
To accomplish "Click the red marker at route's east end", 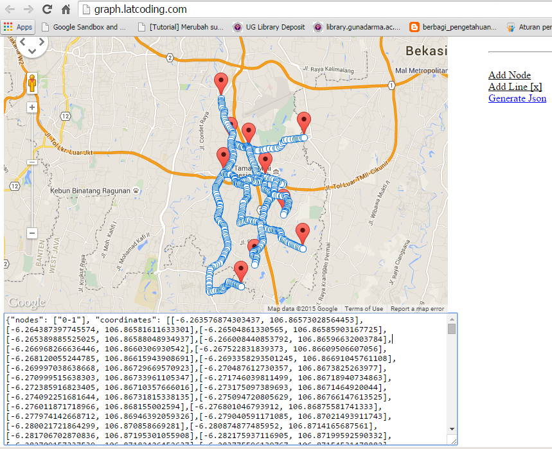I will (x=304, y=123).
